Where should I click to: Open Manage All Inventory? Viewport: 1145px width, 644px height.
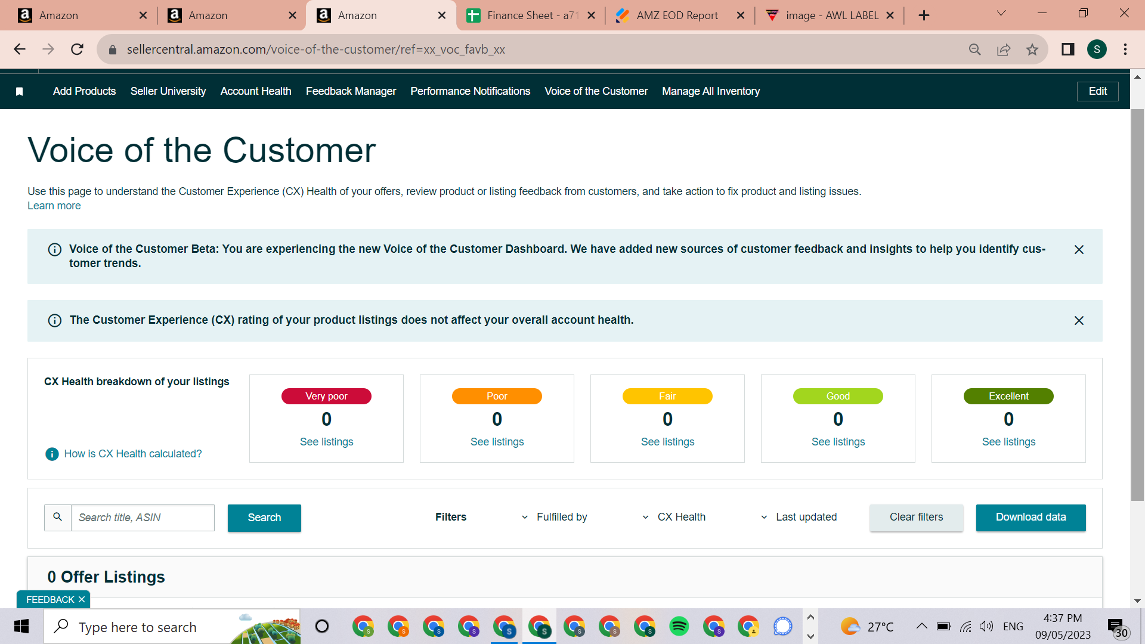tap(711, 91)
